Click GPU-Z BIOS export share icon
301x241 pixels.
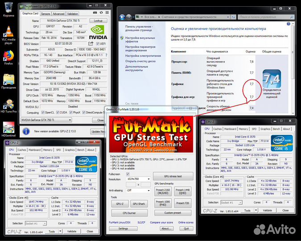91,44
